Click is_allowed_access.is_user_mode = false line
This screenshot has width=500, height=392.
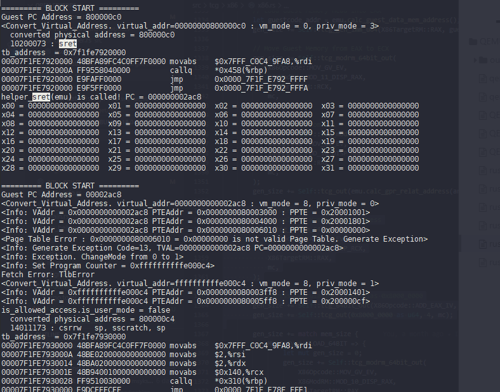[x=86, y=310]
